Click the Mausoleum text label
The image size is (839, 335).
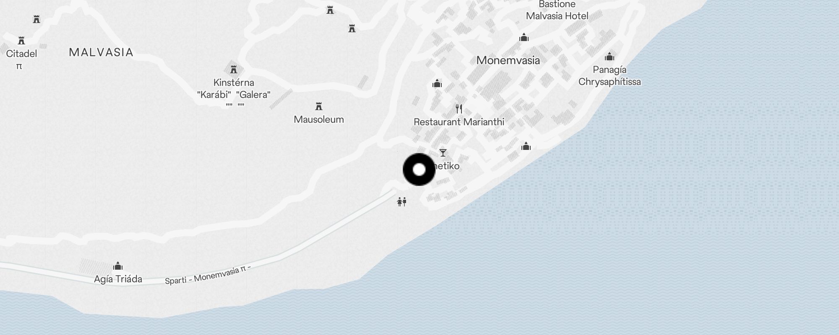319,119
